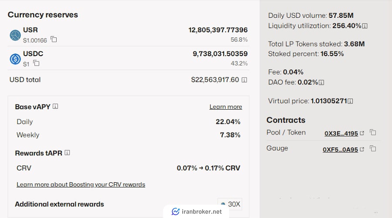This screenshot has height=218, width=392.
Task: Copy the USR token address
Action: [54, 39]
